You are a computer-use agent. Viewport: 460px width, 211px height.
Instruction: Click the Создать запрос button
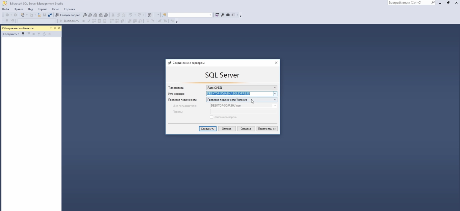68,15
